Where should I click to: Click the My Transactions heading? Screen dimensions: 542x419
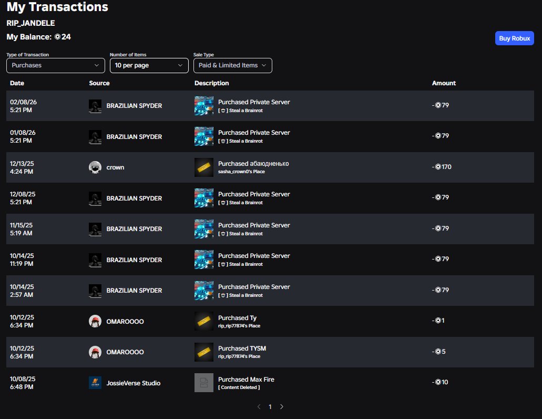tap(57, 7)
